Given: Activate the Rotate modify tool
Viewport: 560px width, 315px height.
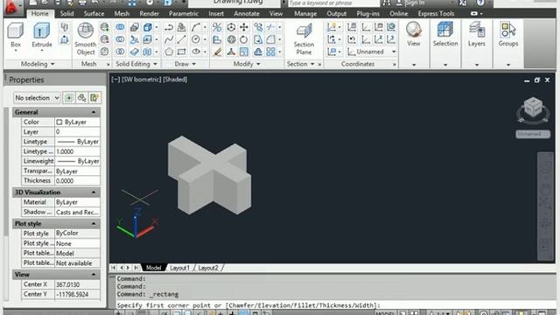Looking at the screenshot, I should (244, 39).
